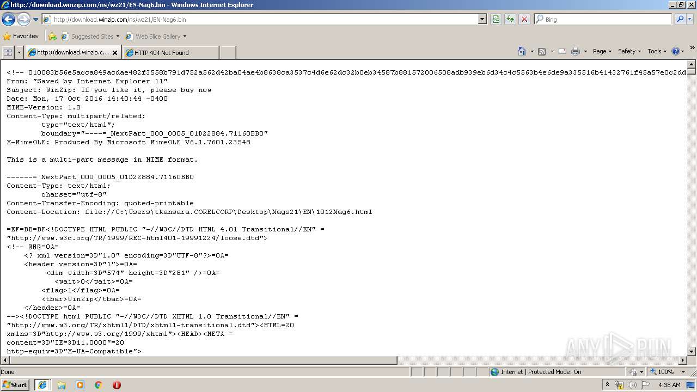Screen dimensions: 697x392
Task: Click the Home icon
Action: point(522,51)
